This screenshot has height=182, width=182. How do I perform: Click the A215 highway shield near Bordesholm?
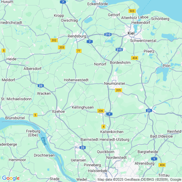(x=119, y=50)
